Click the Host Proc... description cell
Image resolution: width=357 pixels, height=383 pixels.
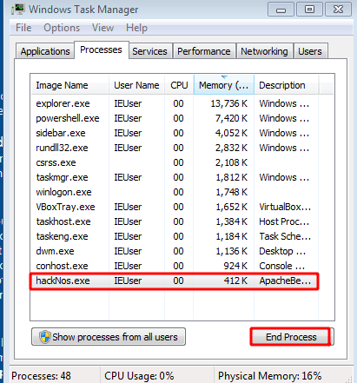[284, 221]
